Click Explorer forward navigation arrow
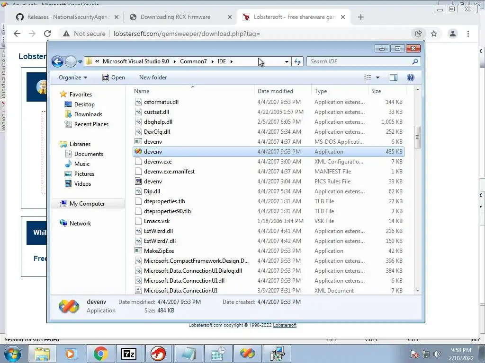The image size is (485, 363). [x=71, y=62]
